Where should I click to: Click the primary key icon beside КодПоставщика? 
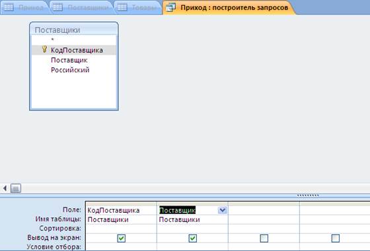[x=44, y=49]
